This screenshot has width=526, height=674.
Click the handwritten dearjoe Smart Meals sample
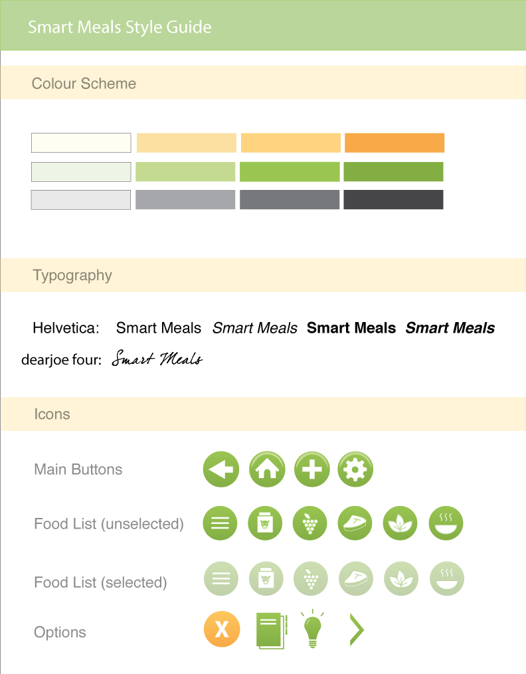tap(157, 360)
